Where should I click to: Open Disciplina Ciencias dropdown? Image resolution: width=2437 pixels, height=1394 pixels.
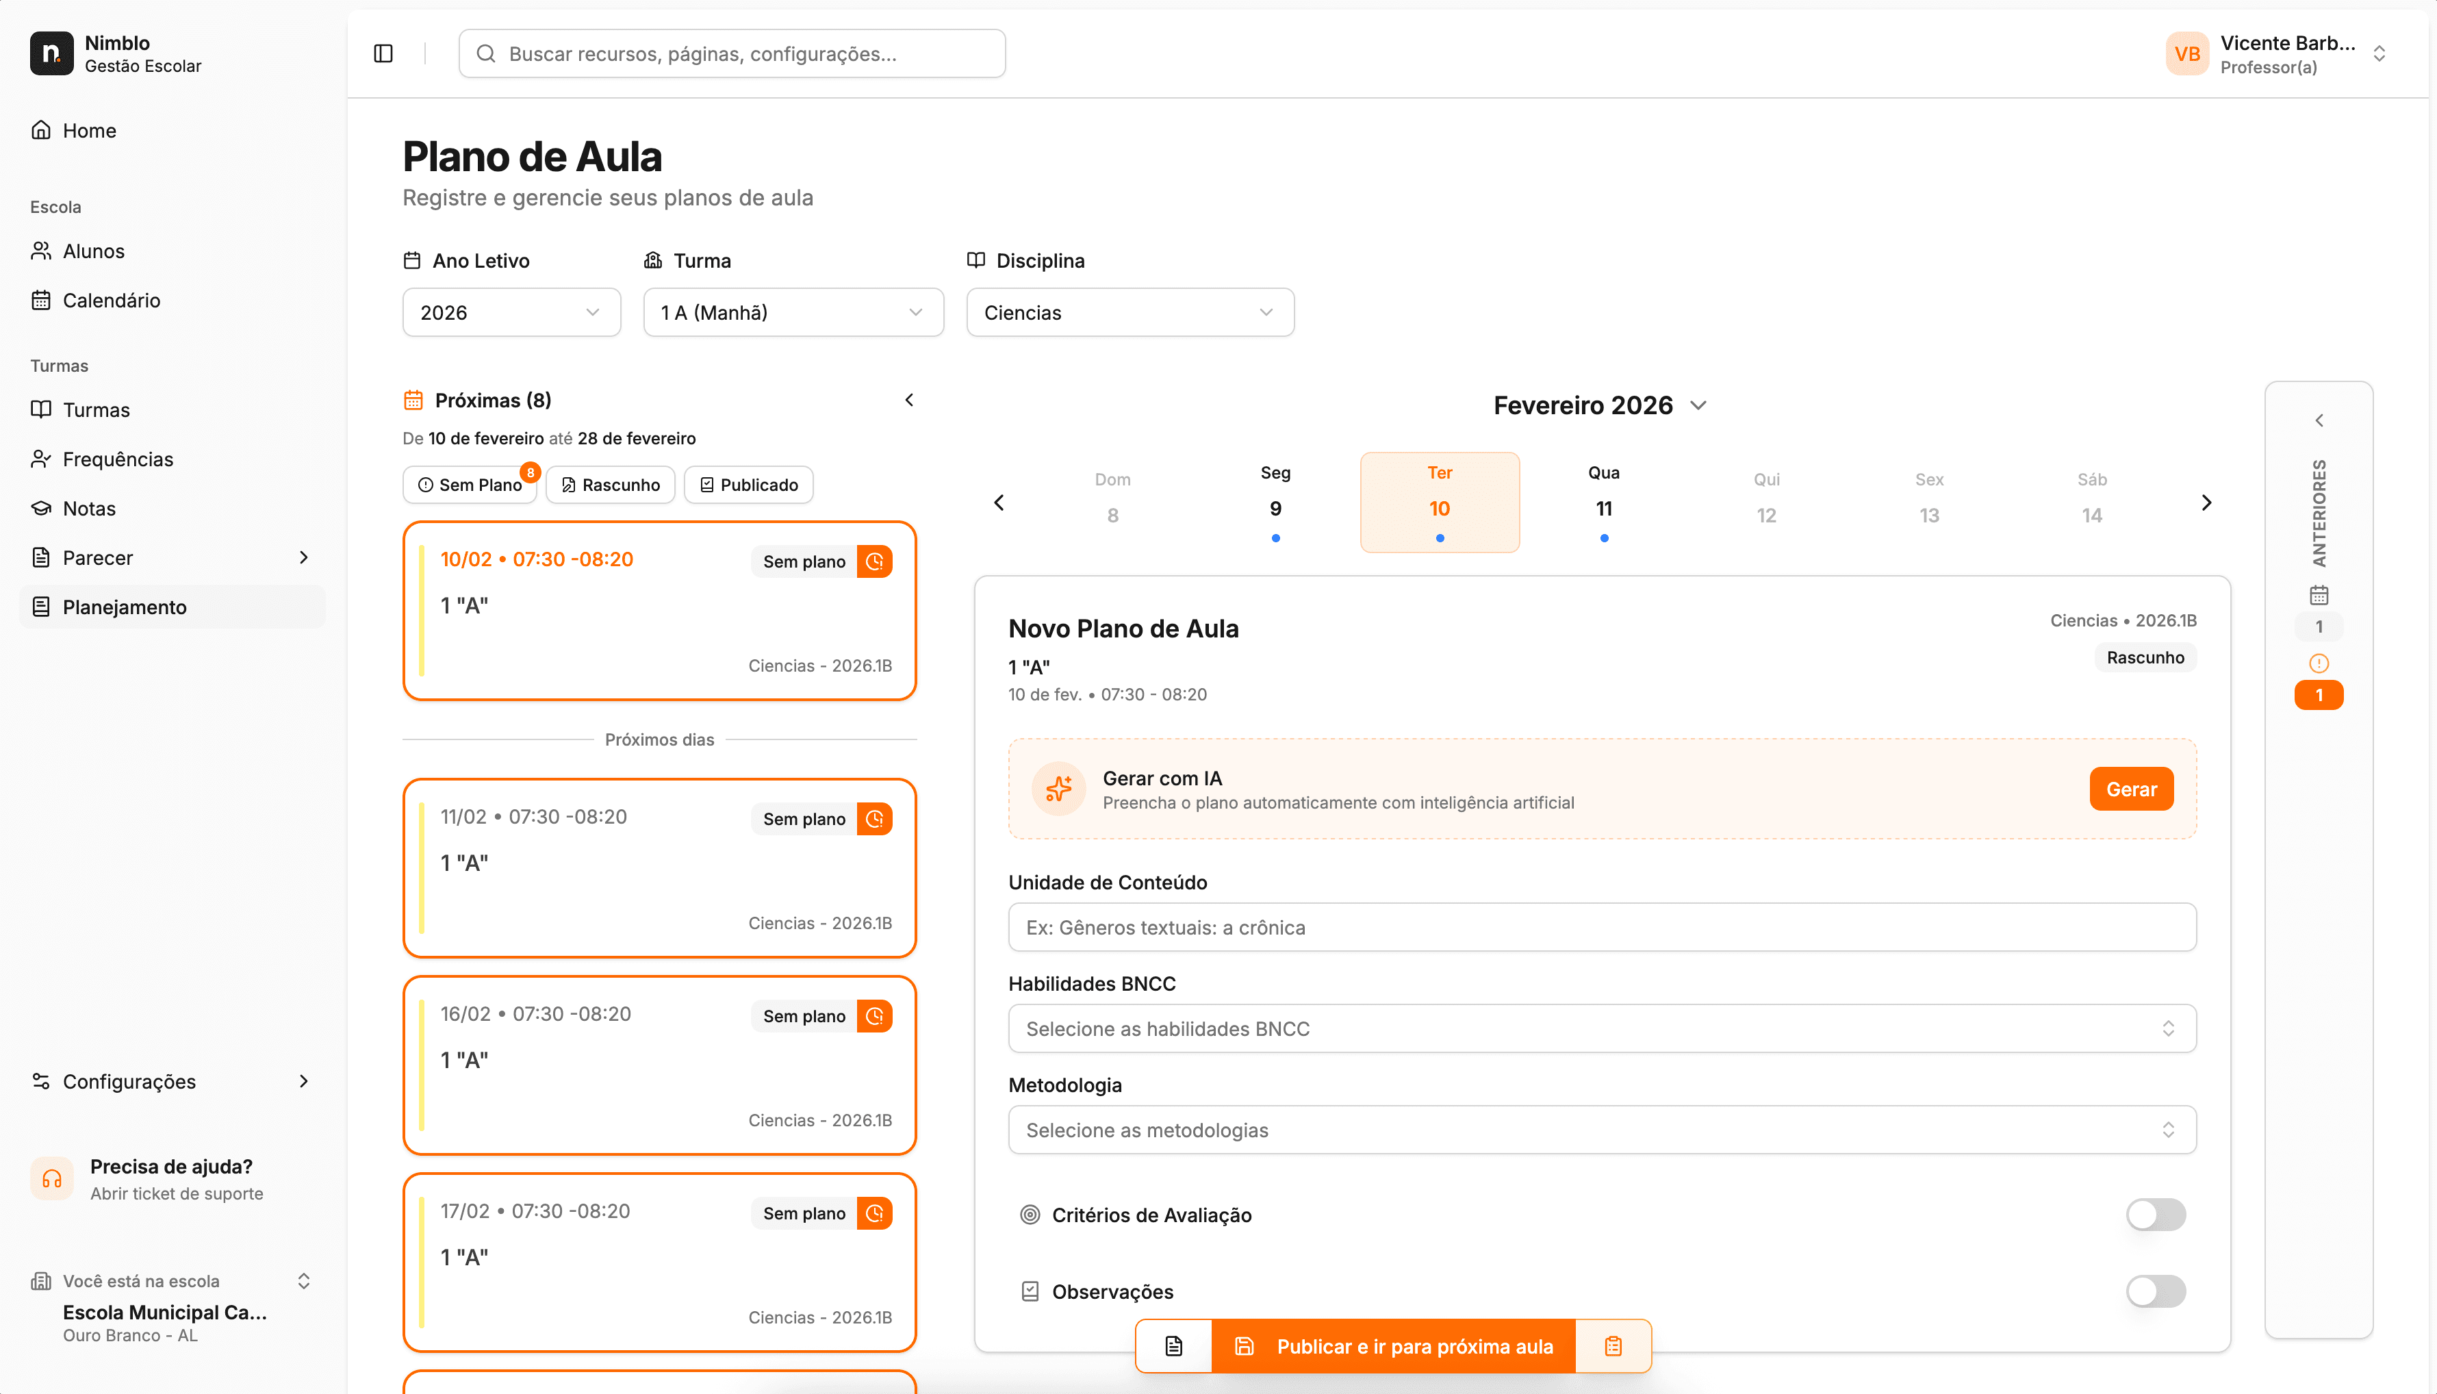(x=1130, y=313)
